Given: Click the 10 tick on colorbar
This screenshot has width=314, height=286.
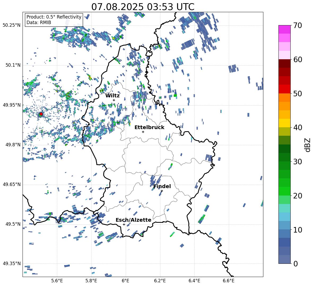Looking at the screenshot, I should [x=298, y=230].
